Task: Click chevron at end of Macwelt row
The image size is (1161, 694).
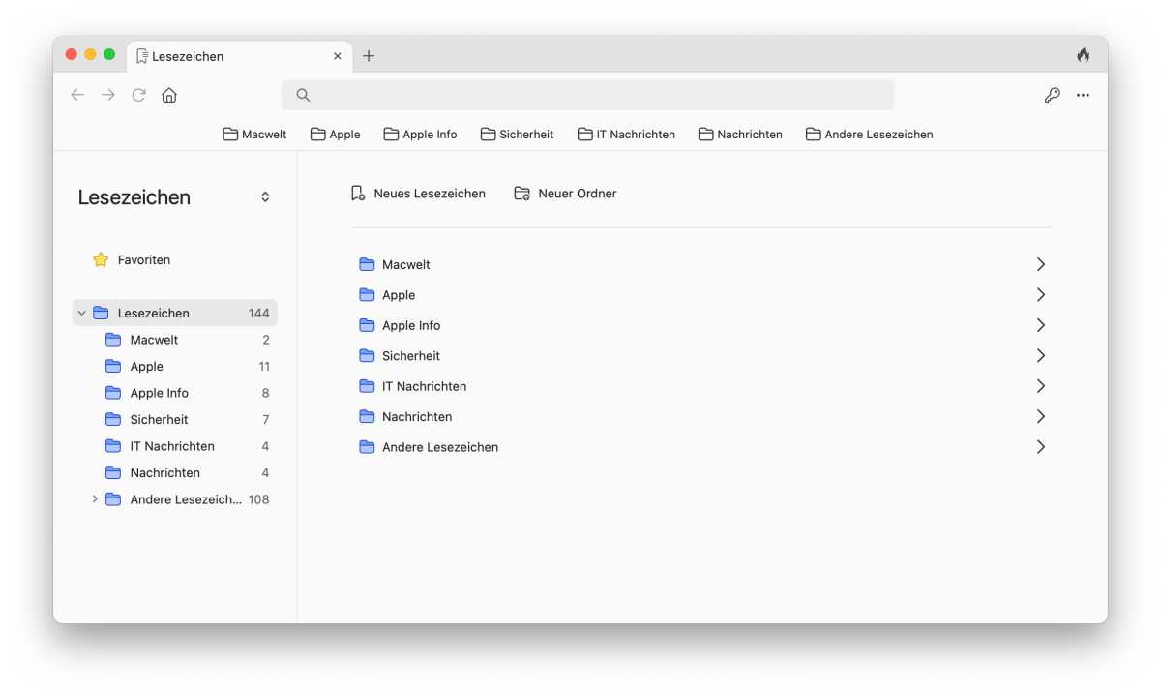Action: click(1041, 264)
